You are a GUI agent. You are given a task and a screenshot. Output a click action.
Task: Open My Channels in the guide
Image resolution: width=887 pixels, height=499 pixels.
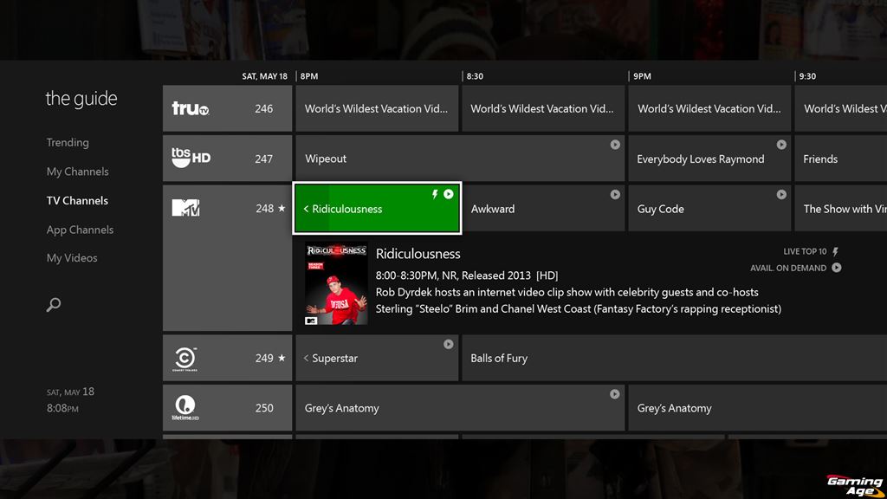(x=77, y=172)
